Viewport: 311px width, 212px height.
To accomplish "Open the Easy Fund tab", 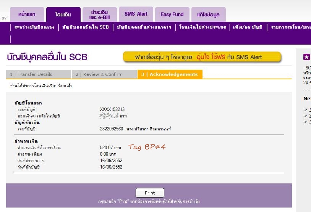I will pos(172,14).
